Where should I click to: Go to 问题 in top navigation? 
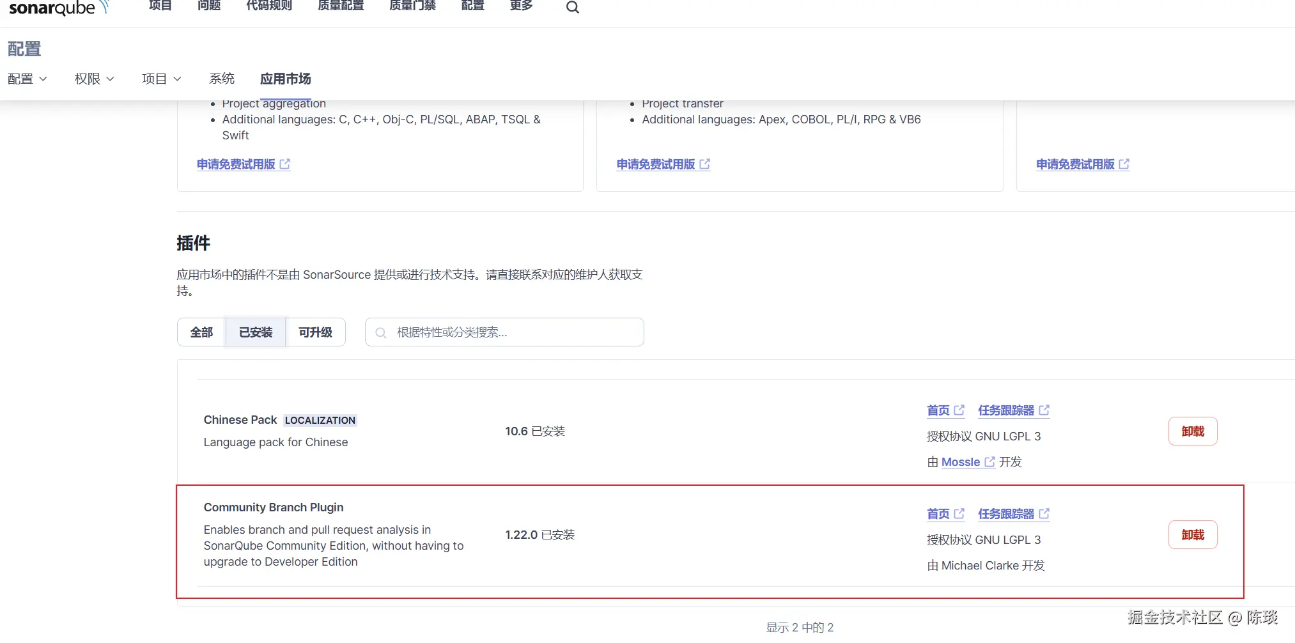209,6
